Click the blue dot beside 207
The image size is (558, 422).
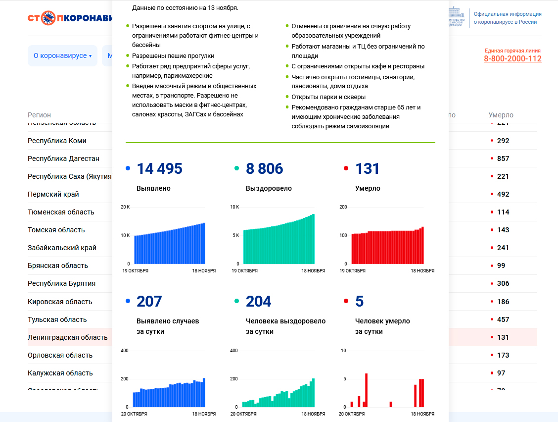(128, 301)
